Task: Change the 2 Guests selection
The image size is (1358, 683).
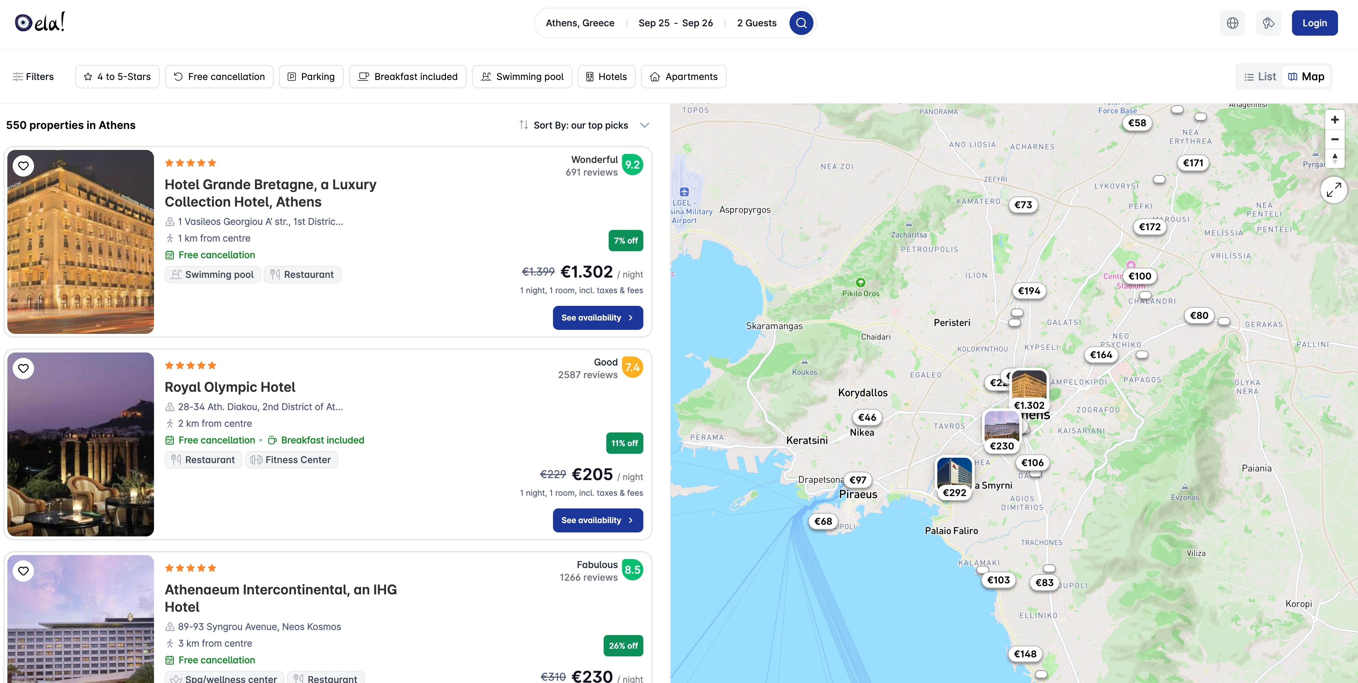Action: click(756, 23)
